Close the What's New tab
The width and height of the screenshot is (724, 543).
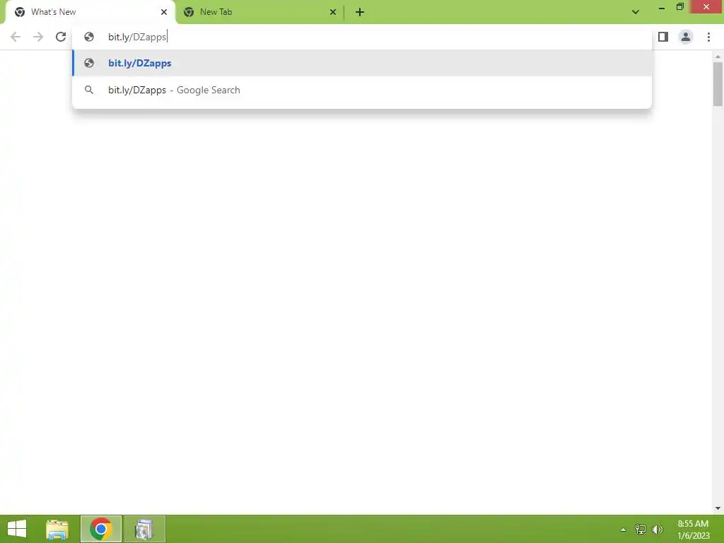point(164,12)
